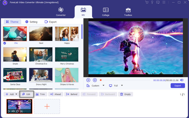
Task: Play the preview video
Action: (88, 80)
